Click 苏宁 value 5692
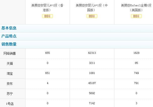 pyautogui.click(x=92, y=93)
